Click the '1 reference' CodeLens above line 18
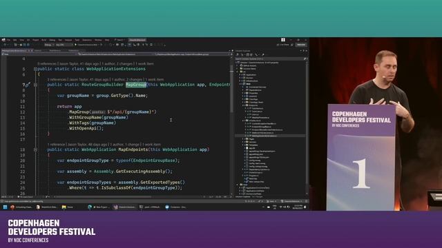The height and width of the screenshot is (248, 442). tap(57, 144)
